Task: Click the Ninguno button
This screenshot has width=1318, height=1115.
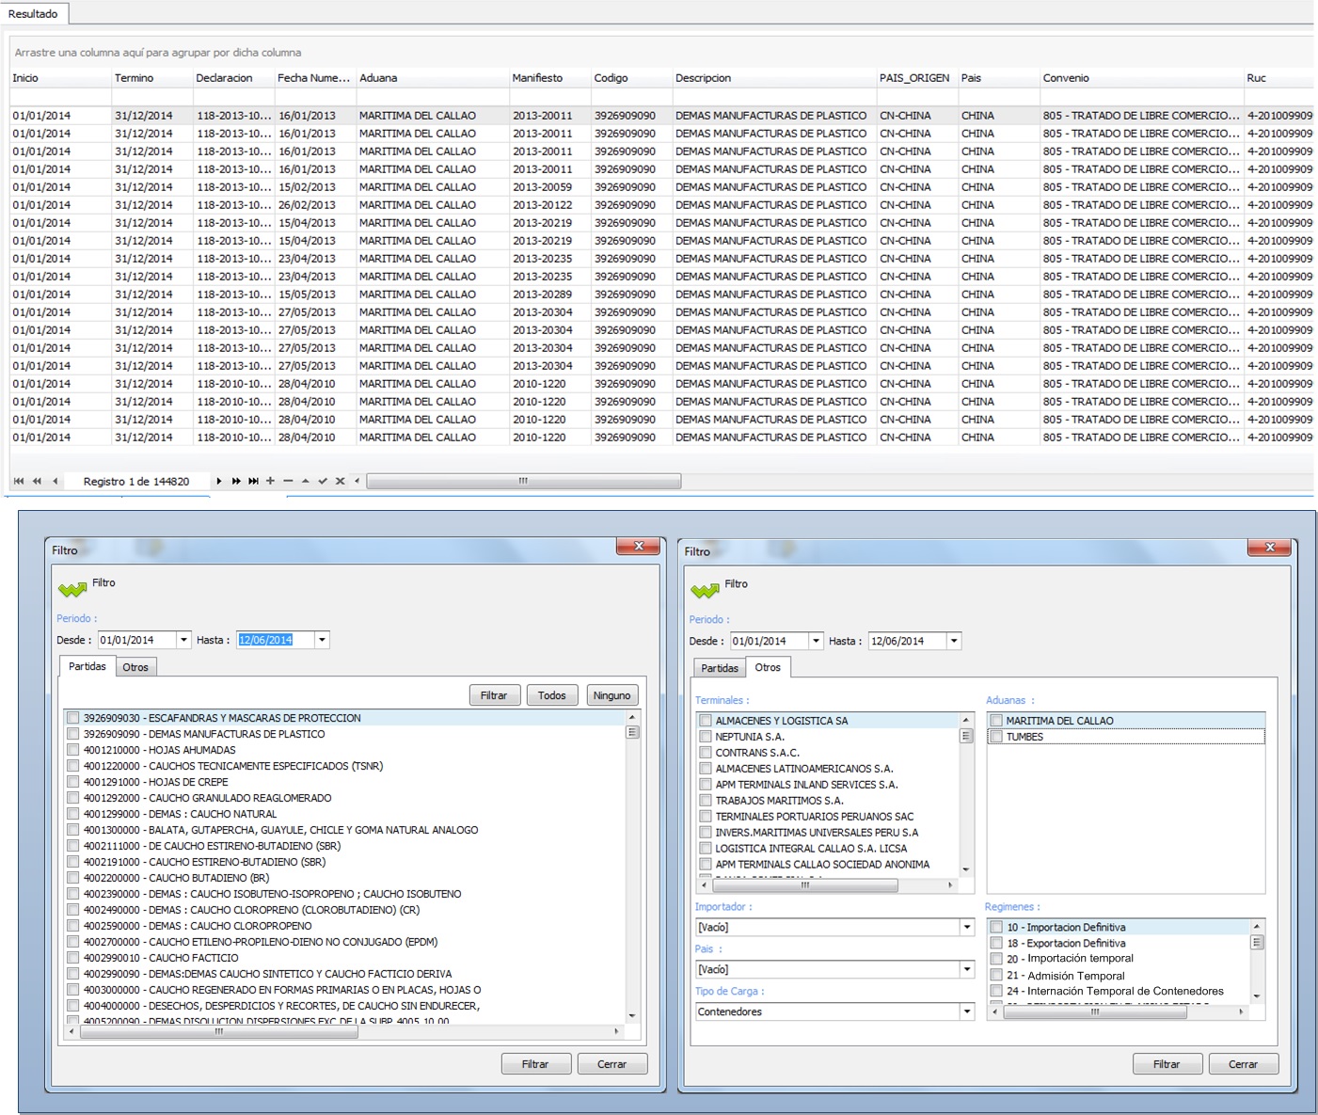Action: (x=611, y=695)
